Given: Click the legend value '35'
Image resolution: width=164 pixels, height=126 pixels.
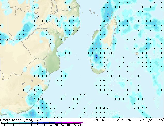Looking at the screenshot, I should tap(62, 125).
